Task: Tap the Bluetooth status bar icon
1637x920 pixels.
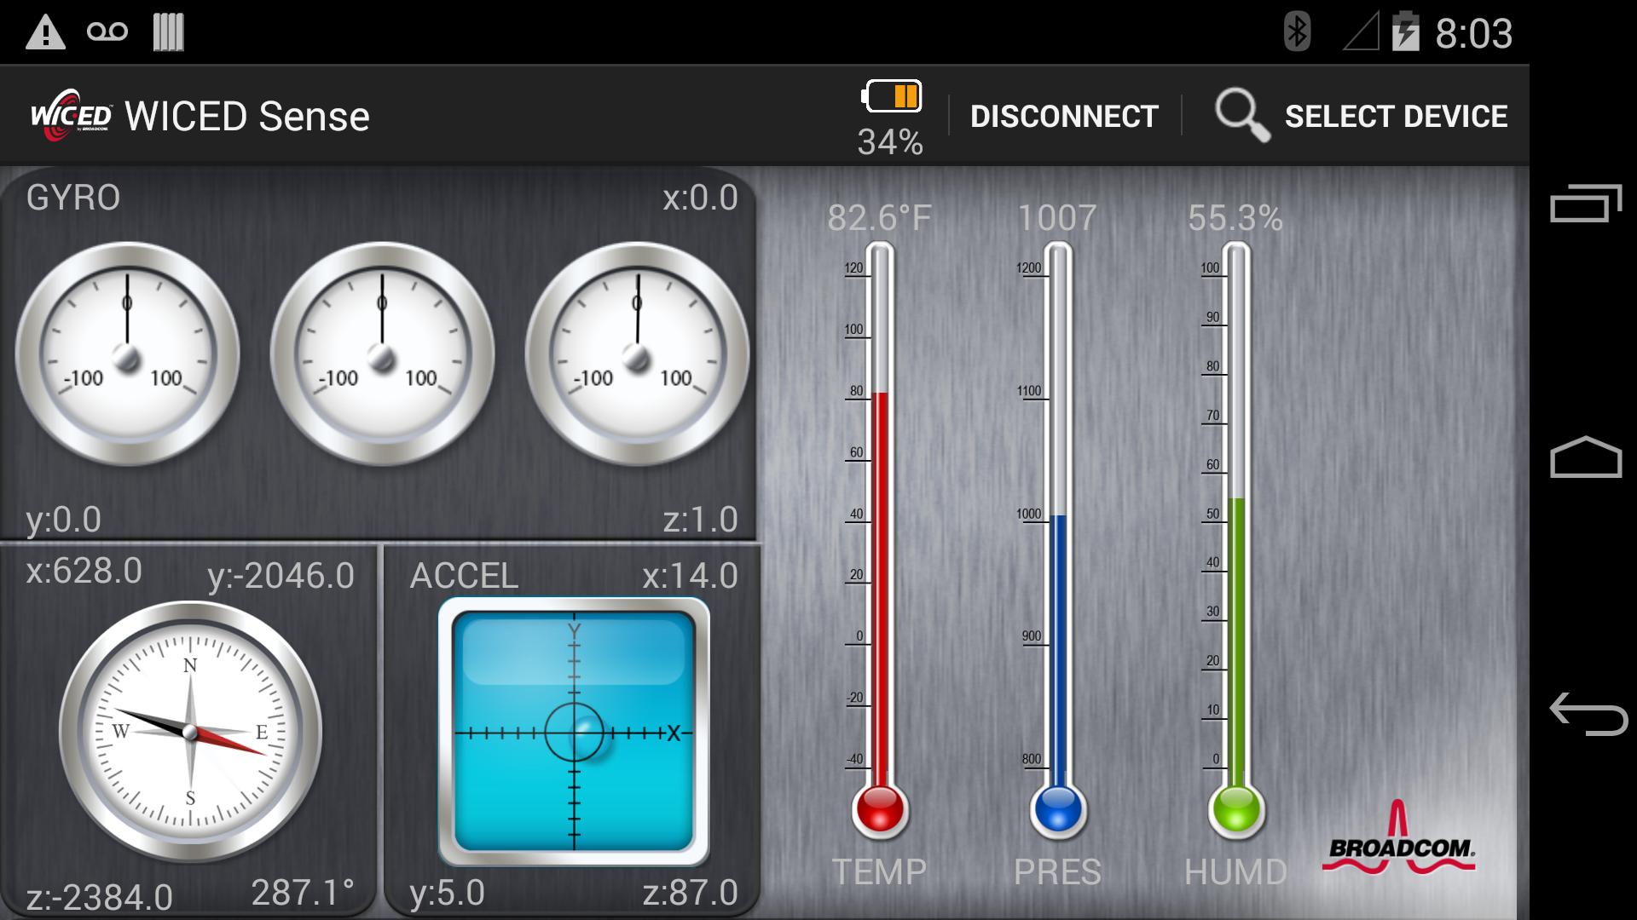Action: (1297, 32)
